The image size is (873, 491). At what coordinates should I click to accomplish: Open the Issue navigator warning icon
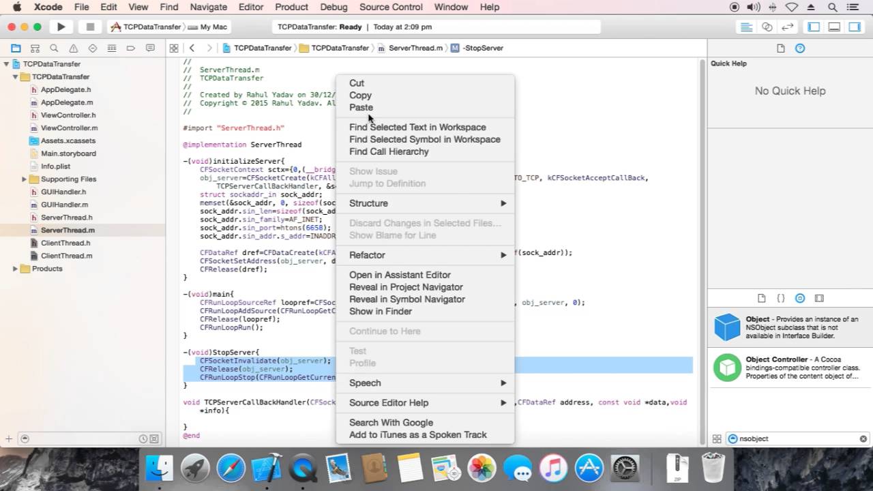pos(73,48)
